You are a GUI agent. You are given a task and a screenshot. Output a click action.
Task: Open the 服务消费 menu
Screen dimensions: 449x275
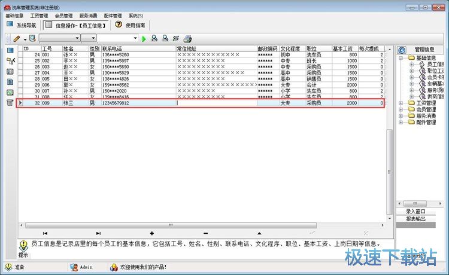[x=88, y=16]
